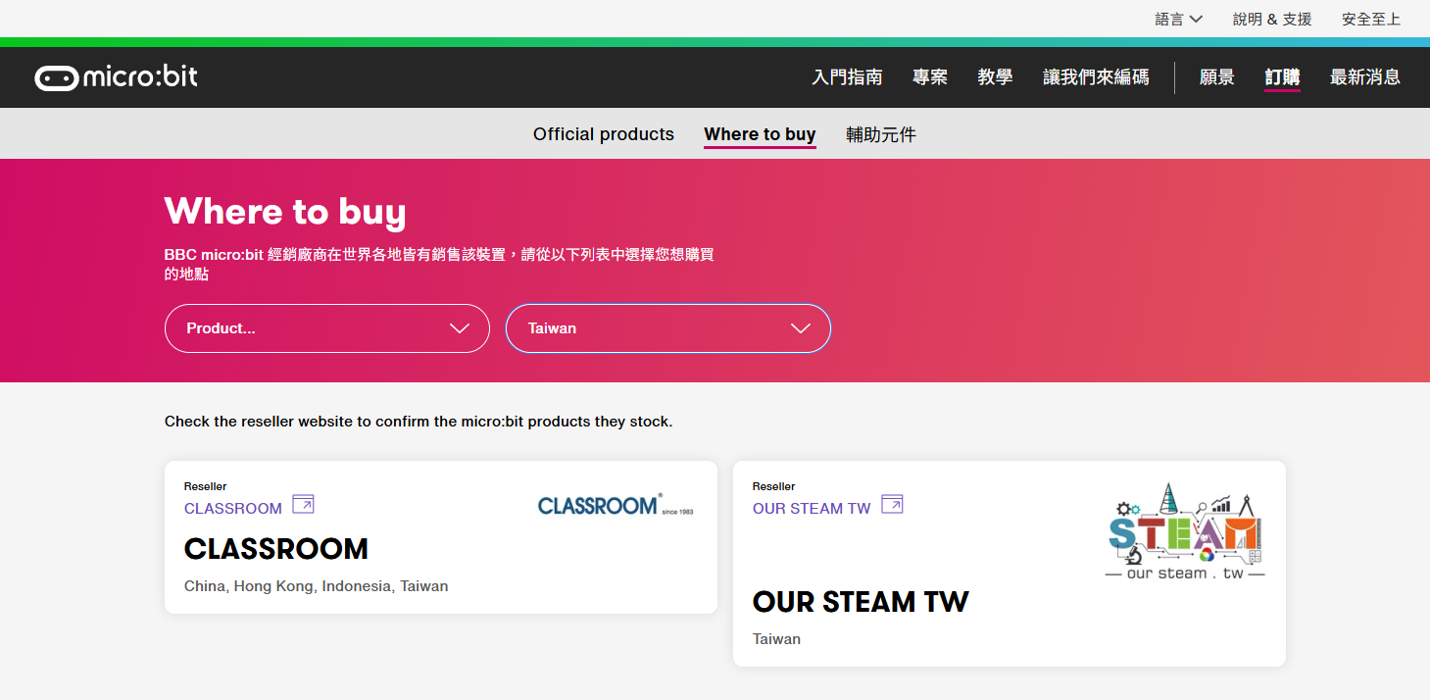This screenshot has height=700, width=1430.
Task: Open external link icon next to OUR STEAM TW
Action: (x=892, y=505)
